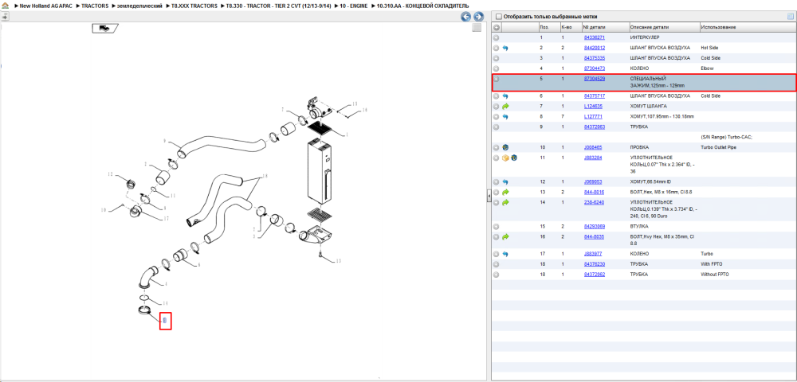Select 'Hot Side' usage cell
This screenshot has height=382, width=797.
pos(710,48)
